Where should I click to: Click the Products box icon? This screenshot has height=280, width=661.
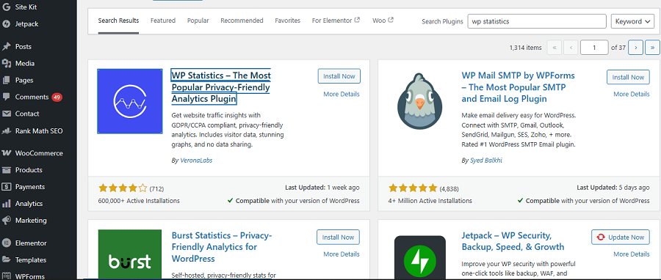[x=7, y=170]
